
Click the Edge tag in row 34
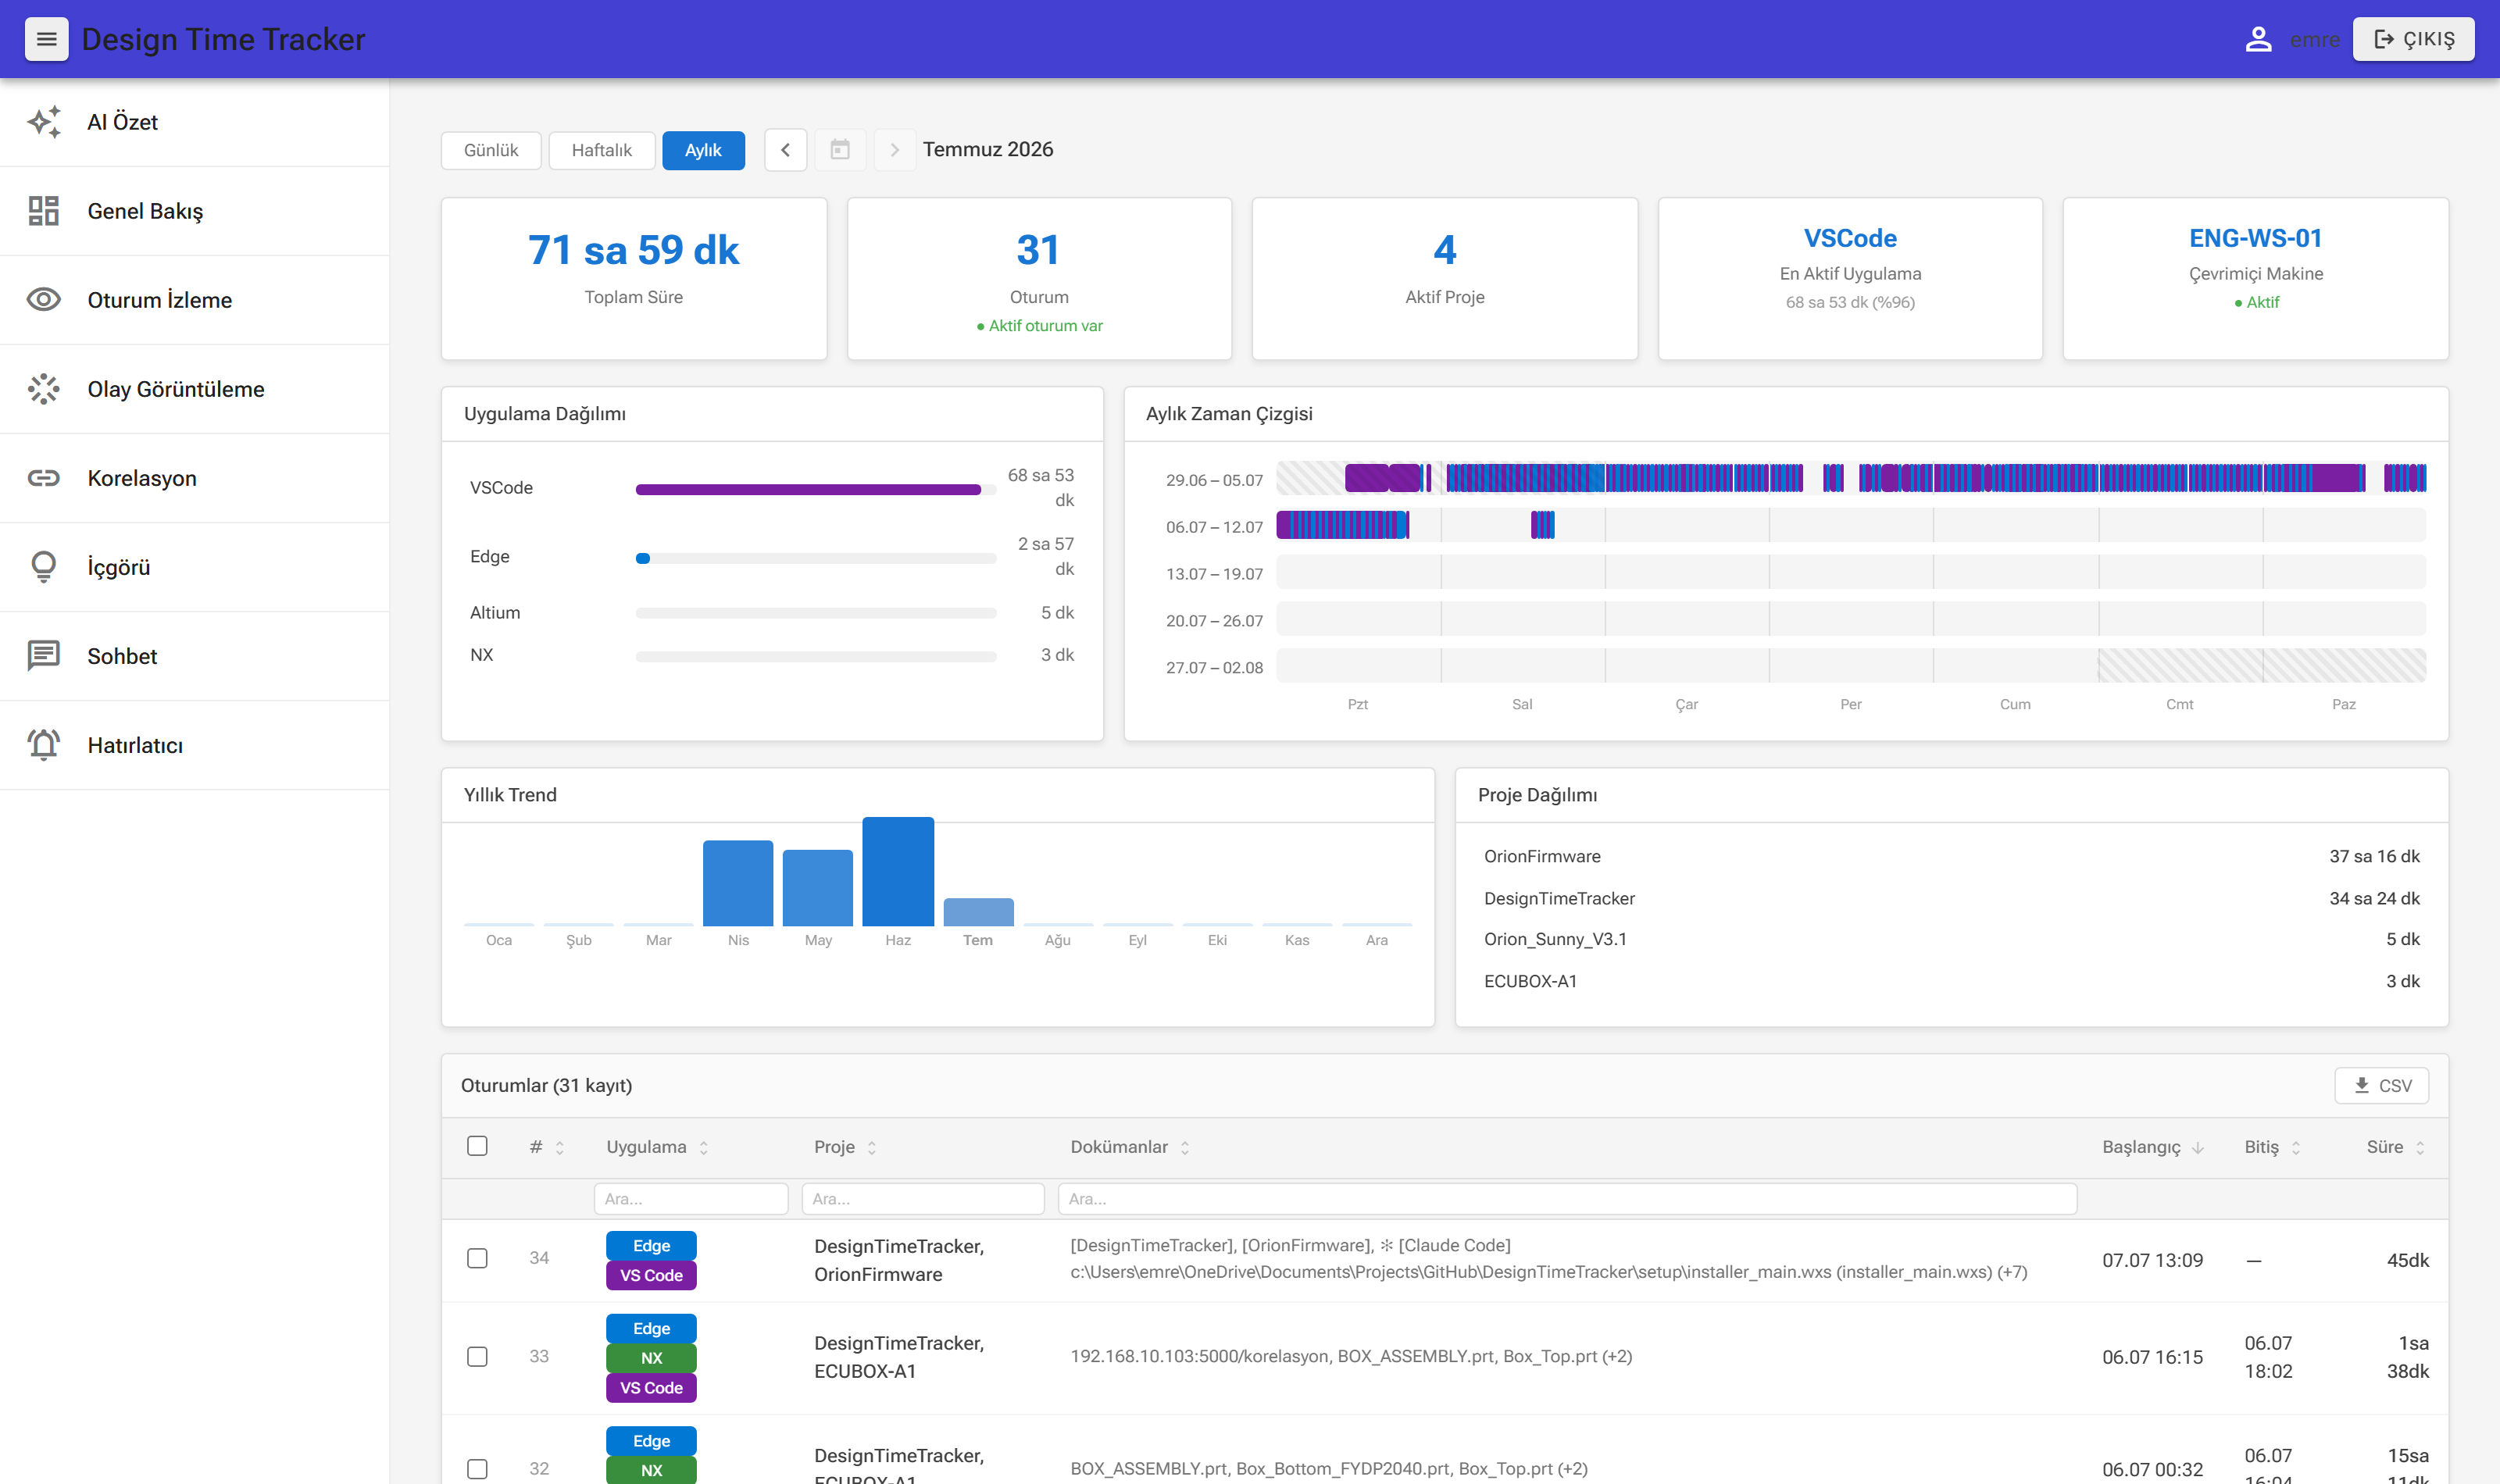(651, 1246)
